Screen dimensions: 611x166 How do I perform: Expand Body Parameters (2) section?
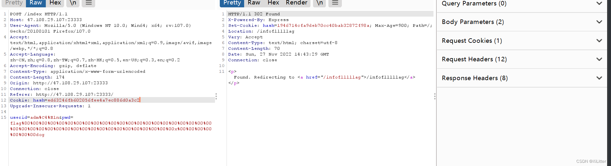point(522,22)
